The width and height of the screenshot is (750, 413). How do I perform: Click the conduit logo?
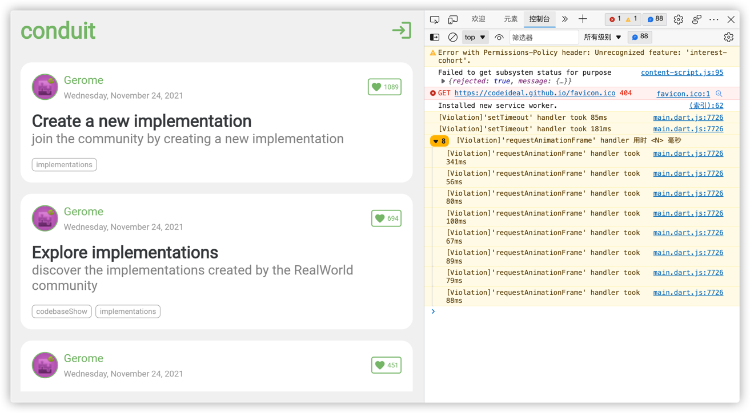point(58,31)
